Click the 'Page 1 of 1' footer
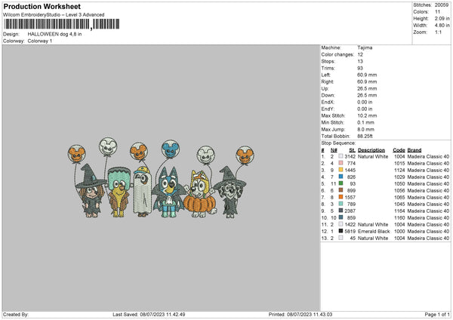Screen dimensions: 453x320 [x=437, y=314]
